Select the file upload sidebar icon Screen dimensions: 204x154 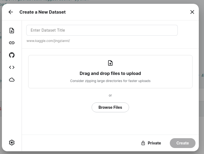pos(12,31)
